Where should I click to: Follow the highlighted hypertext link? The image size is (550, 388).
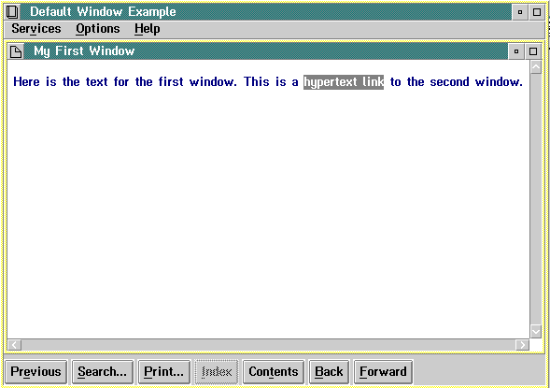pos(344,82)
